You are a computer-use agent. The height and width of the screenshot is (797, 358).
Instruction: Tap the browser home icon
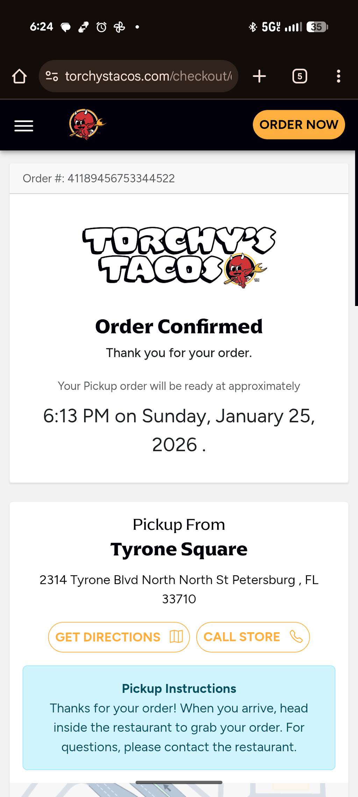(20, 76)
